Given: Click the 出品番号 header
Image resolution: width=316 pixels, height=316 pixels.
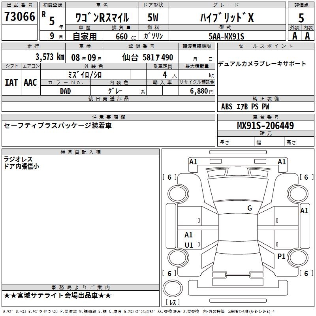Looking at the screenshot, I should pyautogui.click(x=19, y=5).
